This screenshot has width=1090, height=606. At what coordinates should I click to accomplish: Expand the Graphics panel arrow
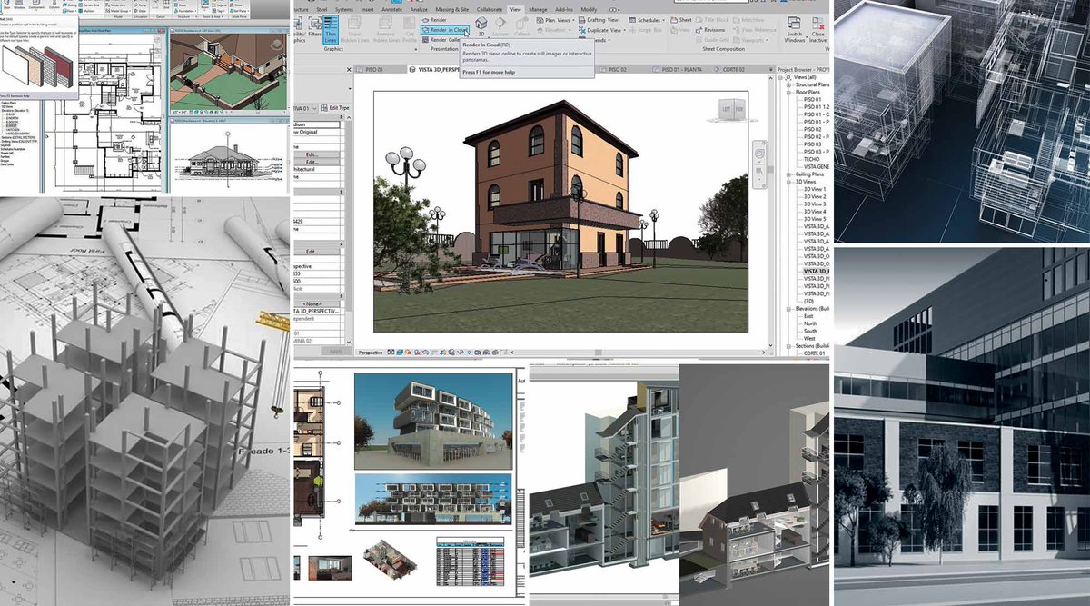(x=415, y=48)
